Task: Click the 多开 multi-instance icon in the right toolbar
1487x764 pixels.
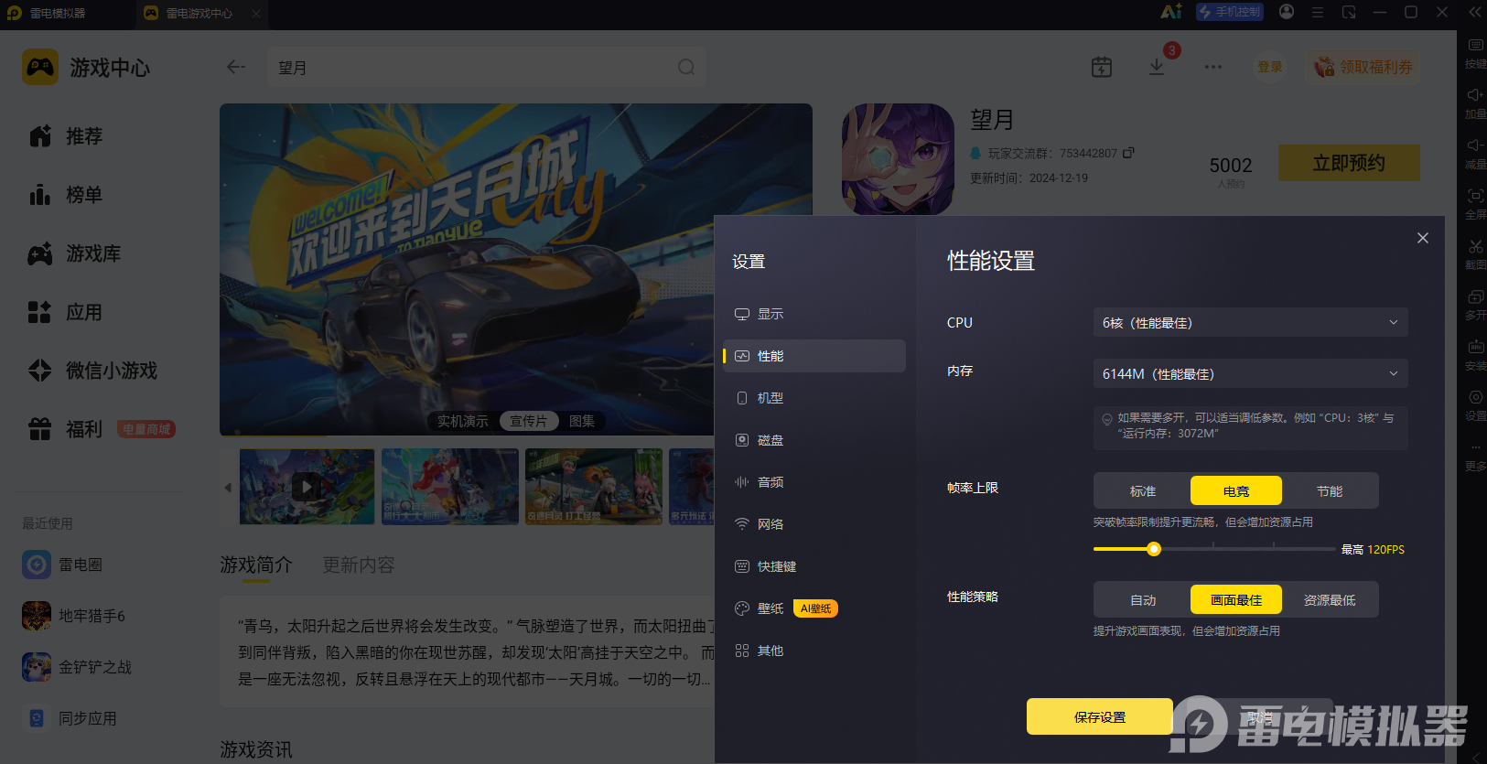Action: (x=1475, y=297)
